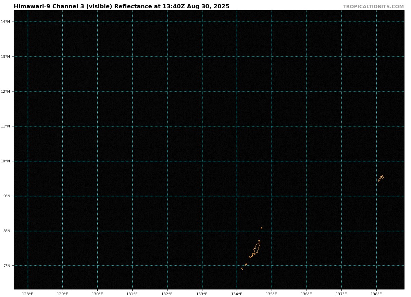
Task: Click the 137°E longitude label
Action: coord(341,294)
